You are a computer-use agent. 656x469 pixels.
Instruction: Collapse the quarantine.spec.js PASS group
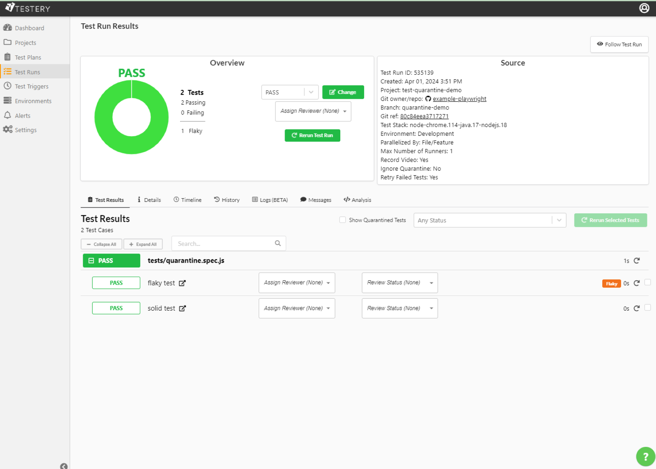pos(112,261)
